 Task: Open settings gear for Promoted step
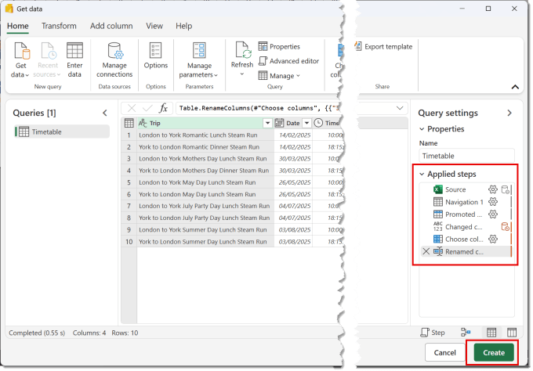point(492,214)
